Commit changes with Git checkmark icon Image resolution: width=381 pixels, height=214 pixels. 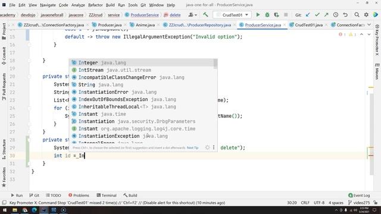pyautogui.click(x=317, y=15)
